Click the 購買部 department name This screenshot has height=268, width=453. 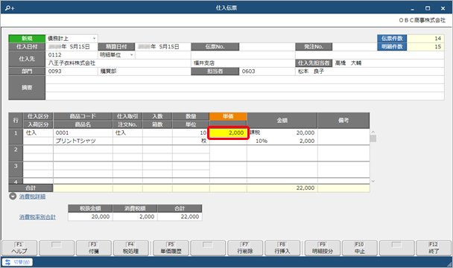(108, 71)
